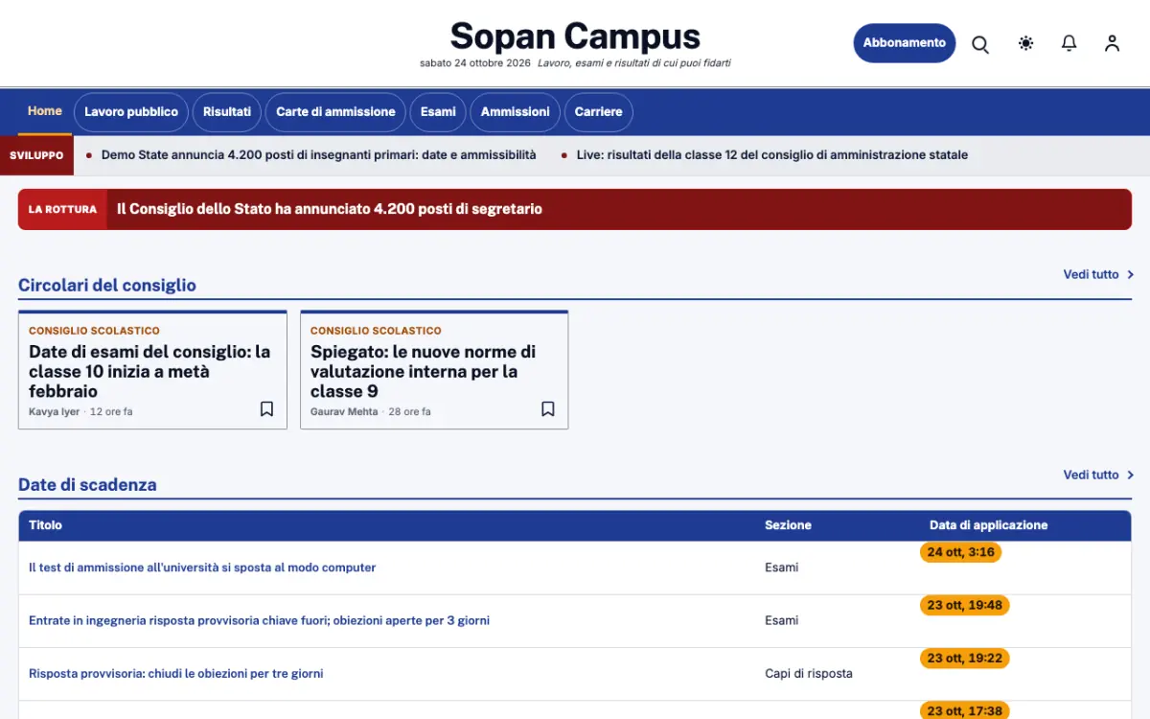
Task: Click author name Kavya Iyer
Action: pyautogui.click(x=54, y=411)
